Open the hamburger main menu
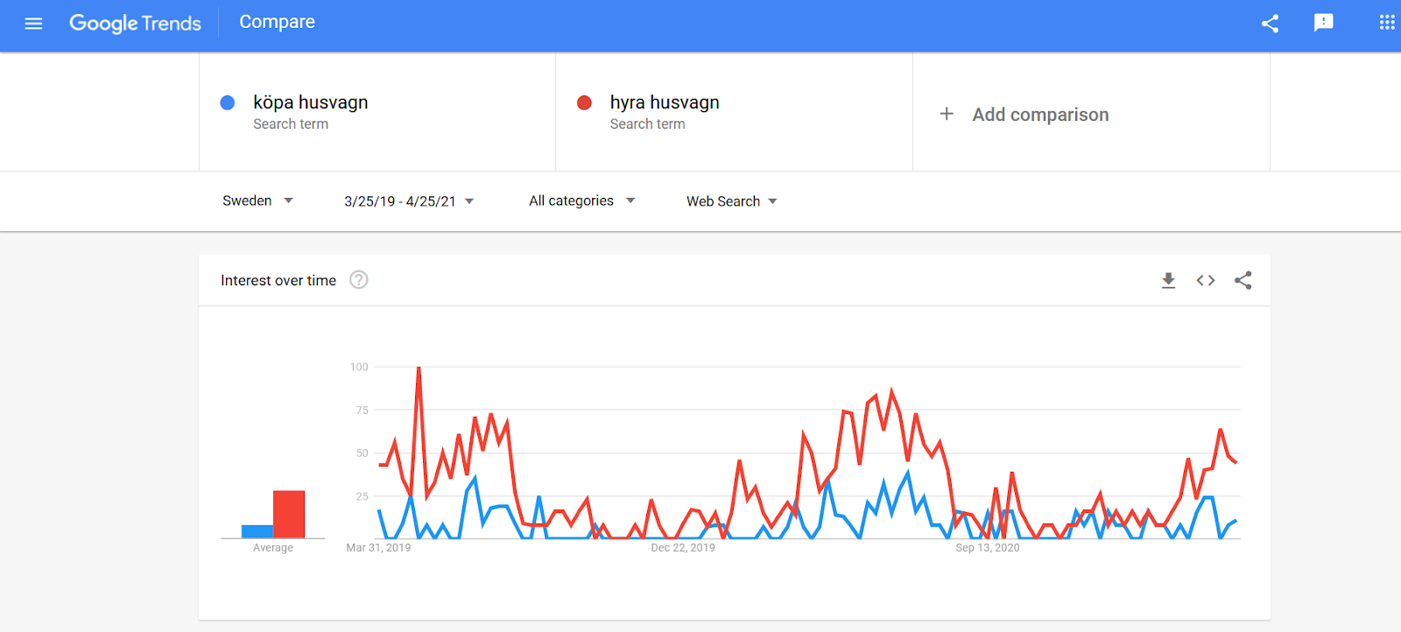The image size is (1401, 632). point(33,24)
